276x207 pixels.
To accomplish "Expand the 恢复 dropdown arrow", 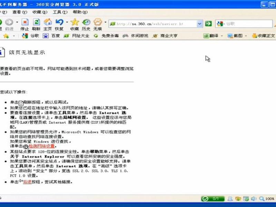I will coord(67,22).
